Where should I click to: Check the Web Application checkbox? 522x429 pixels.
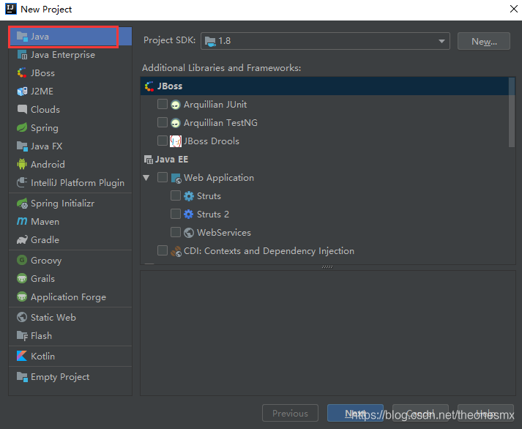162,177
